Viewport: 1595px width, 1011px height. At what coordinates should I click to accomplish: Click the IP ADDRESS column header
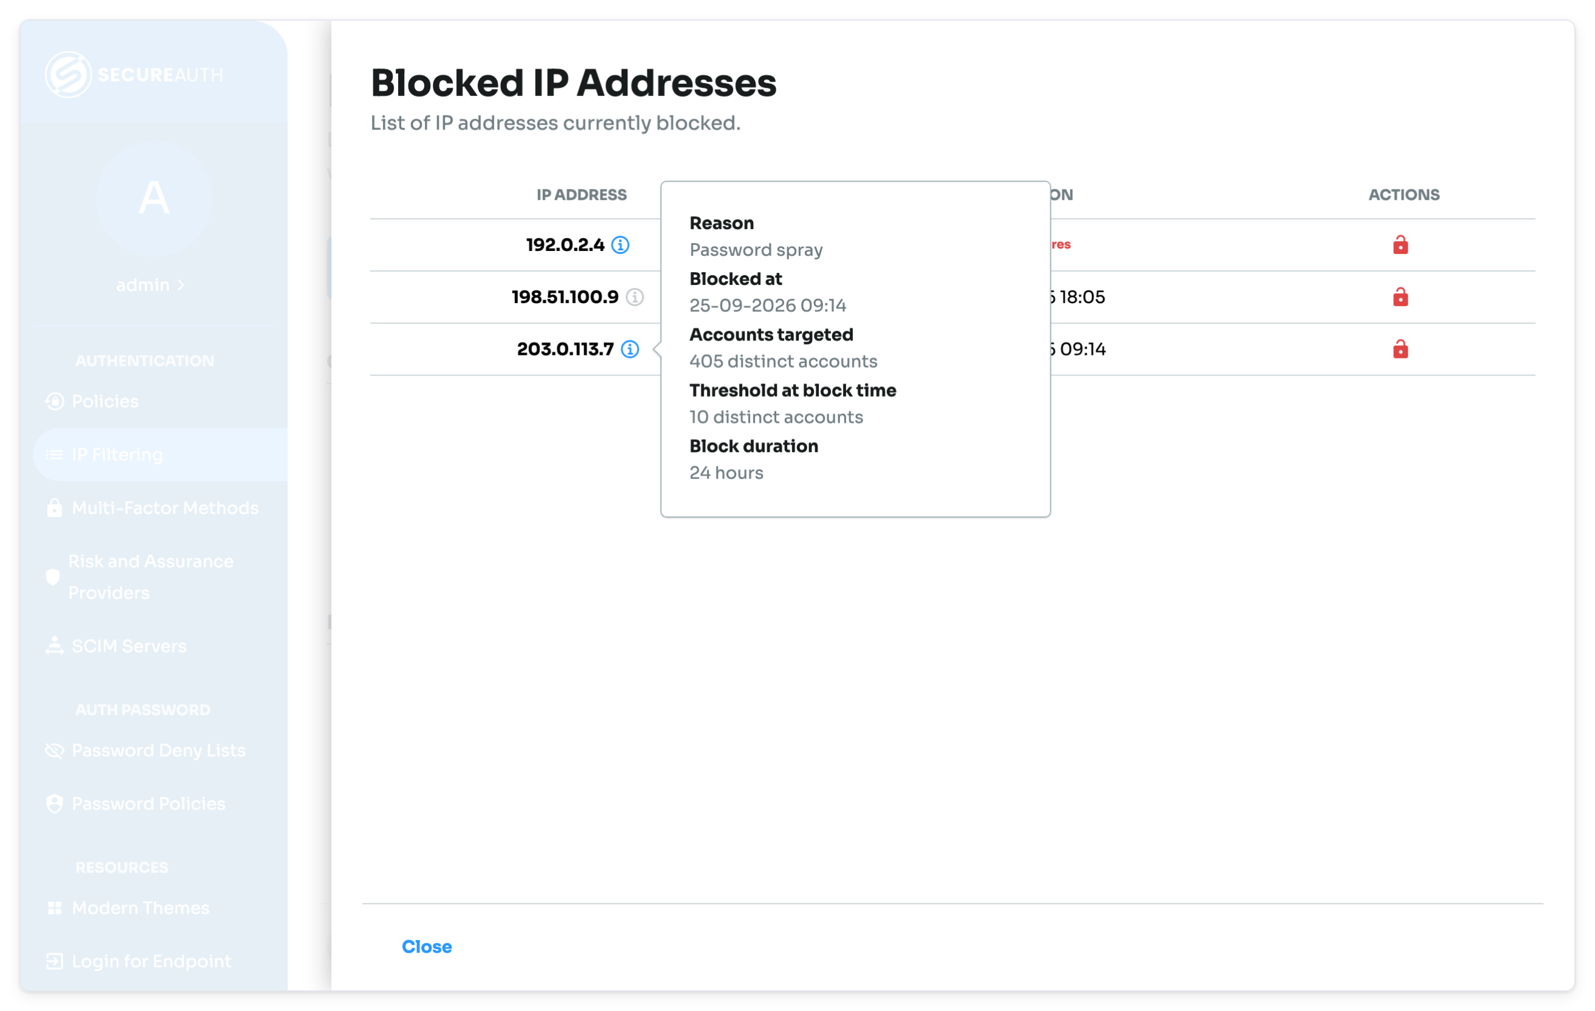tap(582, 194)
